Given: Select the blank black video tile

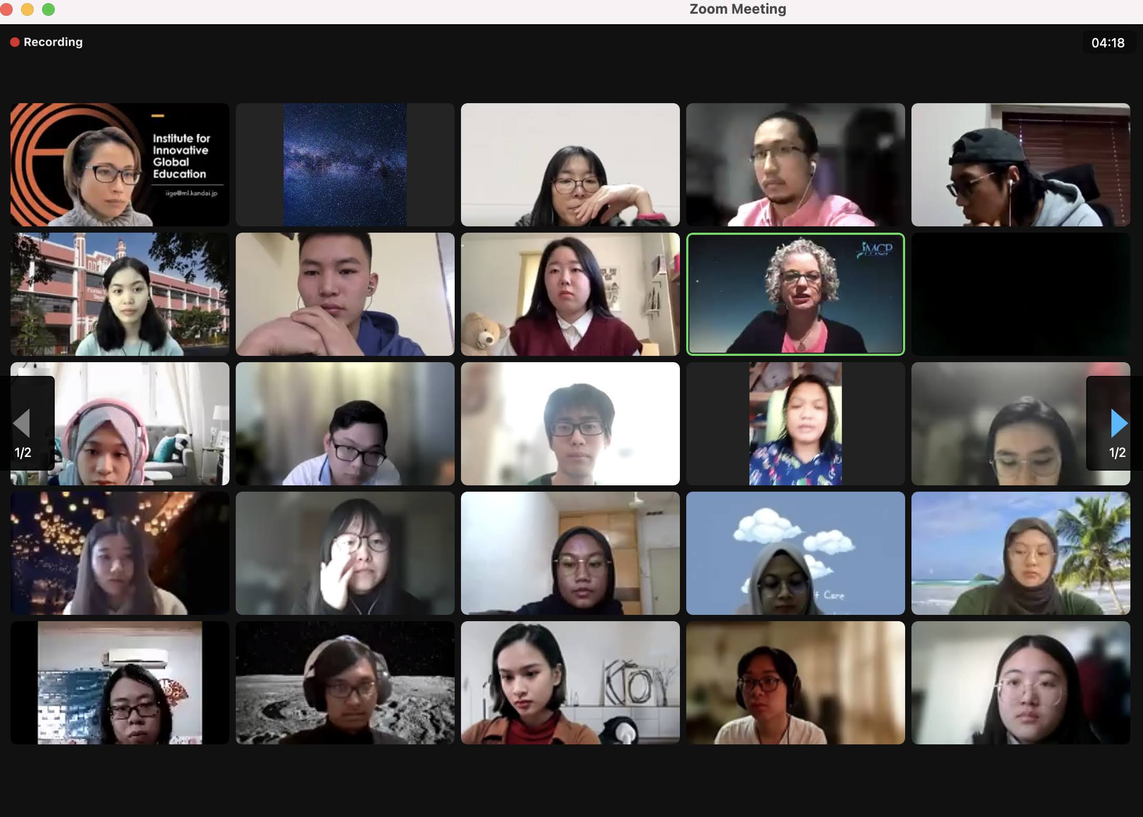Looking at the screenshot, I should [1021, 294].
